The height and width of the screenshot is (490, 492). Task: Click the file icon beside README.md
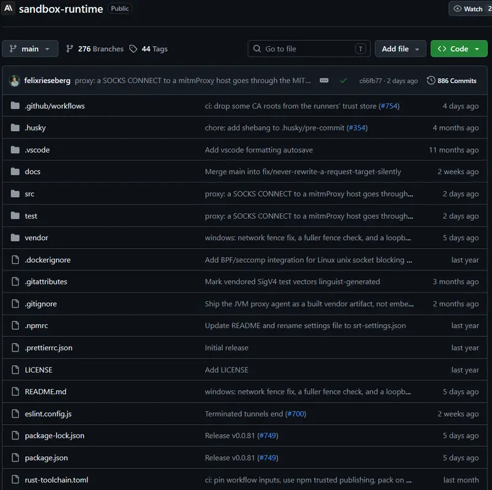click(x=15, y=392)
